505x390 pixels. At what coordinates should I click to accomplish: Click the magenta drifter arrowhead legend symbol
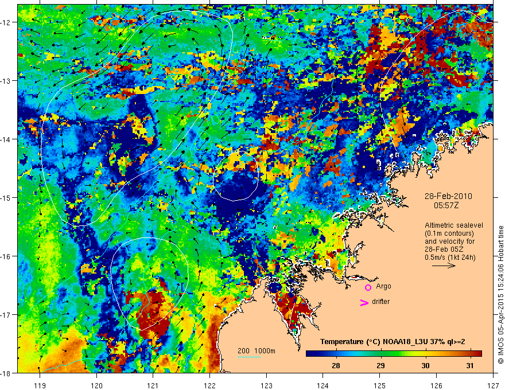click(364, 302)
